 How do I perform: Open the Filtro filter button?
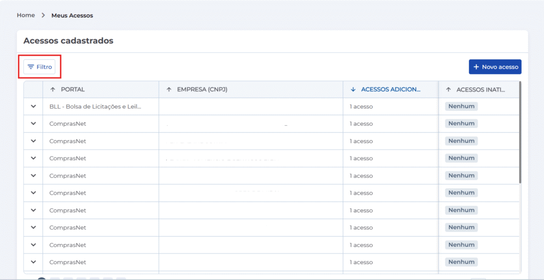coord(39,67)
